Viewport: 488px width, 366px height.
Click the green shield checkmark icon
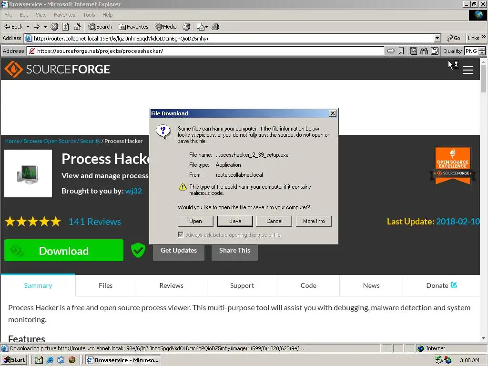coord(138,250)
